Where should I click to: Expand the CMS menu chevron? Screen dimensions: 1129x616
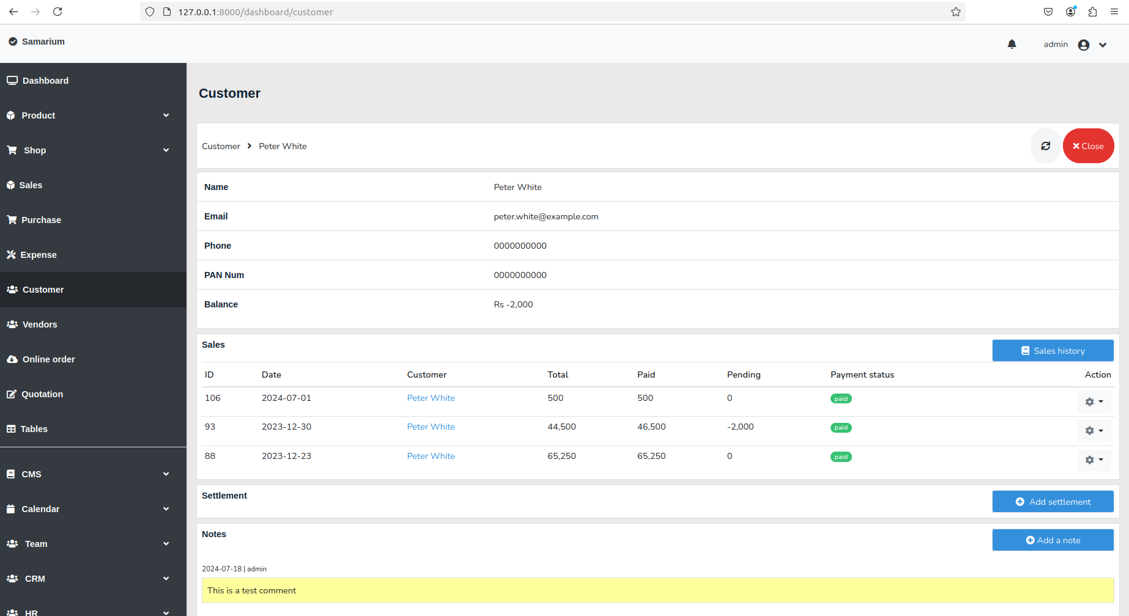click(166, 474)
